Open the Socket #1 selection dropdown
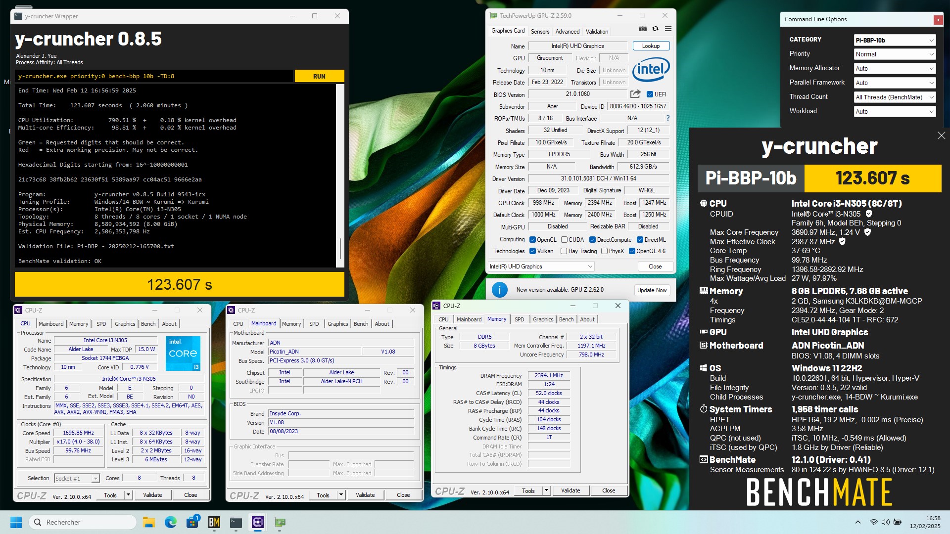The image size is (950, 534). (77, 478)
